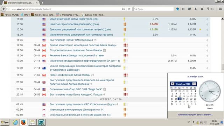This screenshot has height=126, width=224.
Task: Open the CMS 4 bookmark
Action: point(25,15)
